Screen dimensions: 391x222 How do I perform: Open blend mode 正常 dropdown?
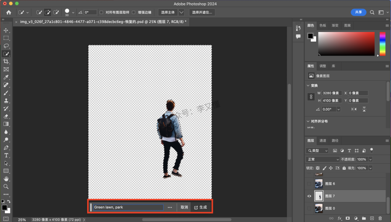[x=323, y=159]
